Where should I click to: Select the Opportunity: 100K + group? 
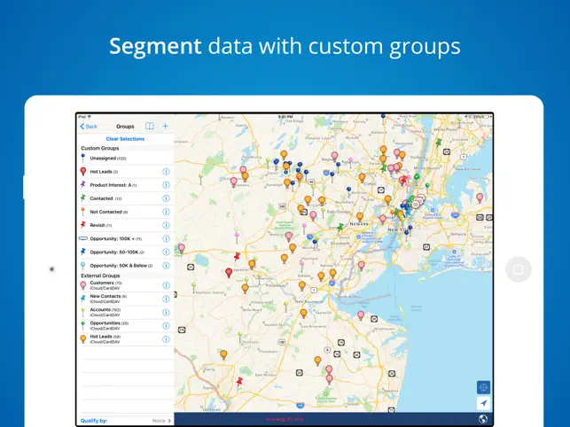click(x=125, y=238)
